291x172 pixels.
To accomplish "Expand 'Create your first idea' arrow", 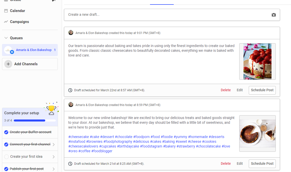I will coord(54,157).
